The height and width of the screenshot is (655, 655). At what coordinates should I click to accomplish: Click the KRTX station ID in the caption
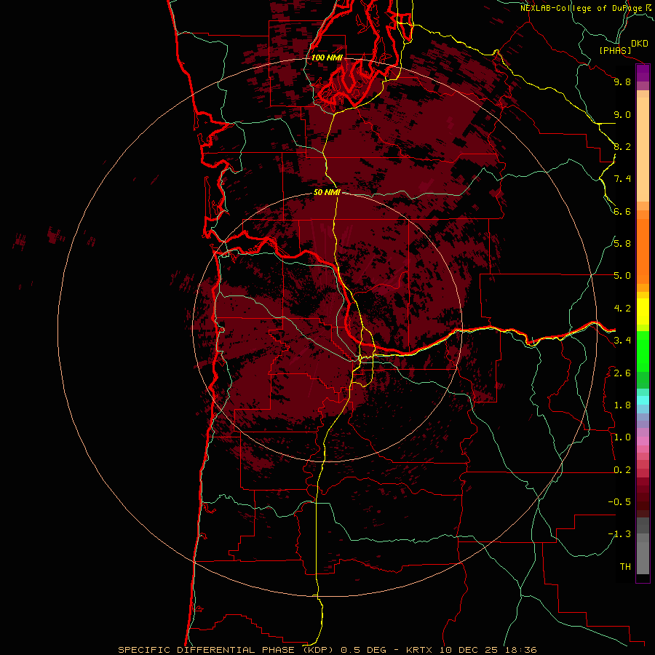[x=421, y=650]
